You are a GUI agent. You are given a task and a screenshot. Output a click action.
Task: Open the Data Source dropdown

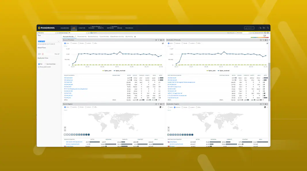[243, 33]
